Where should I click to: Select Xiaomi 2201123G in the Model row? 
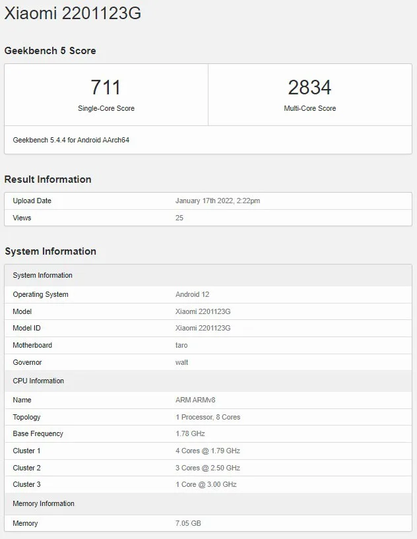pyautogui.click(x=203, y=311)
